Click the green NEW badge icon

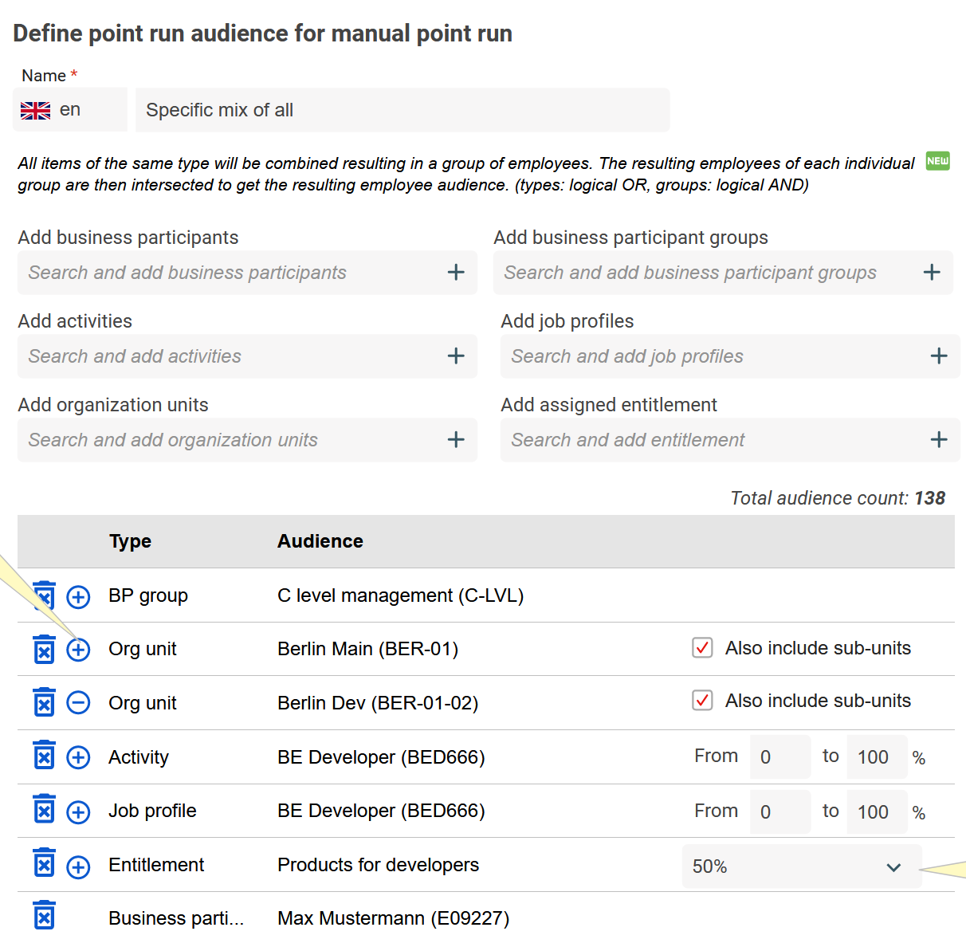(x=937, y=161)
